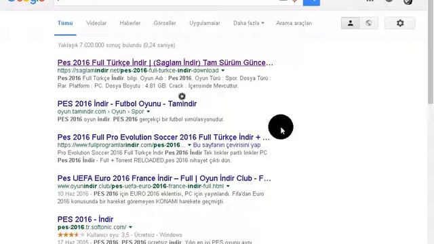Open the Tümü tab
434x244 pixels.
point(65,23)
